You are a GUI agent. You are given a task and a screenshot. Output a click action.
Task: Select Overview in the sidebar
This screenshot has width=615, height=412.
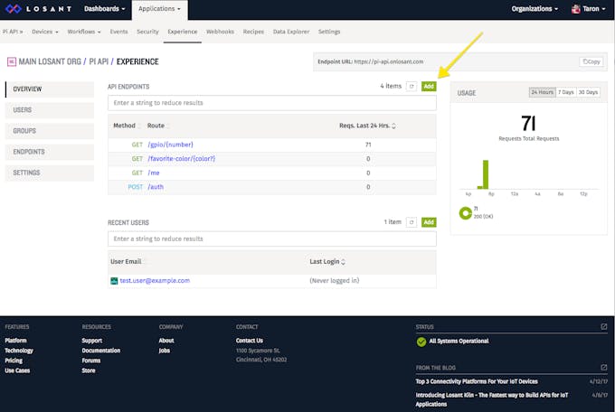(50, 89)
